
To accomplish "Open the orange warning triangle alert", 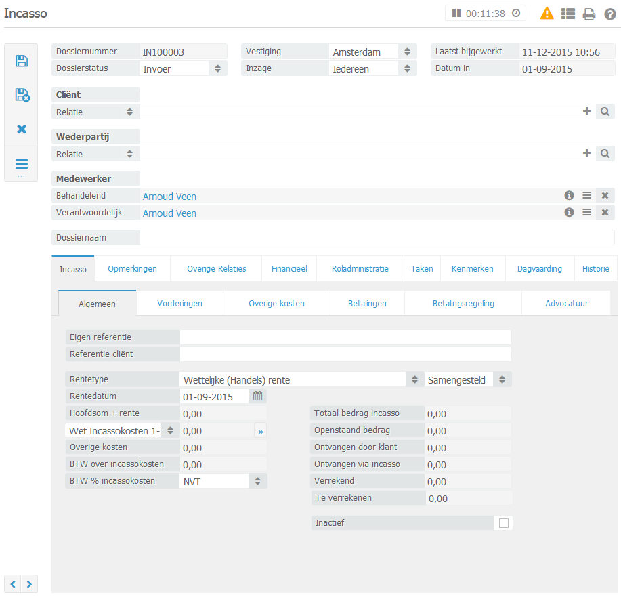I will point(547,14).
